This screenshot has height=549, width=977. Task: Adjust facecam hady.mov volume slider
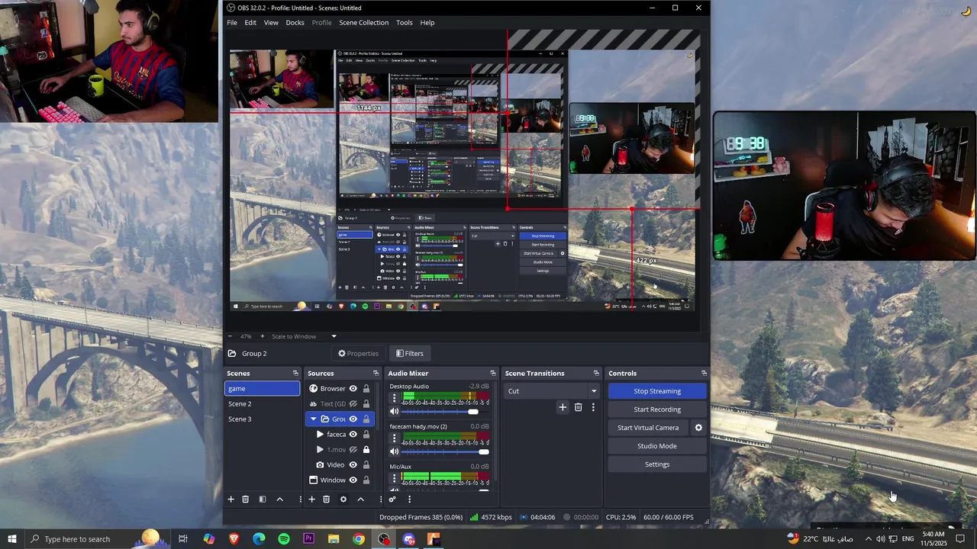(x=446, y=451)
